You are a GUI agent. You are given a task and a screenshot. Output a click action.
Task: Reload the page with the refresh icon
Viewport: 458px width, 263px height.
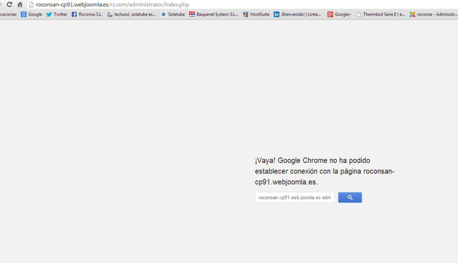point(9,5)
